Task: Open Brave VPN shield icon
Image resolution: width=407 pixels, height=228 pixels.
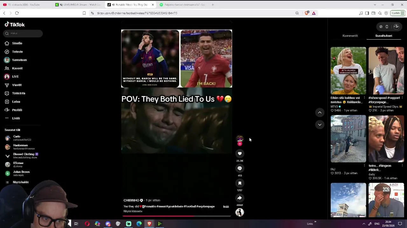Action: (386, 13)
